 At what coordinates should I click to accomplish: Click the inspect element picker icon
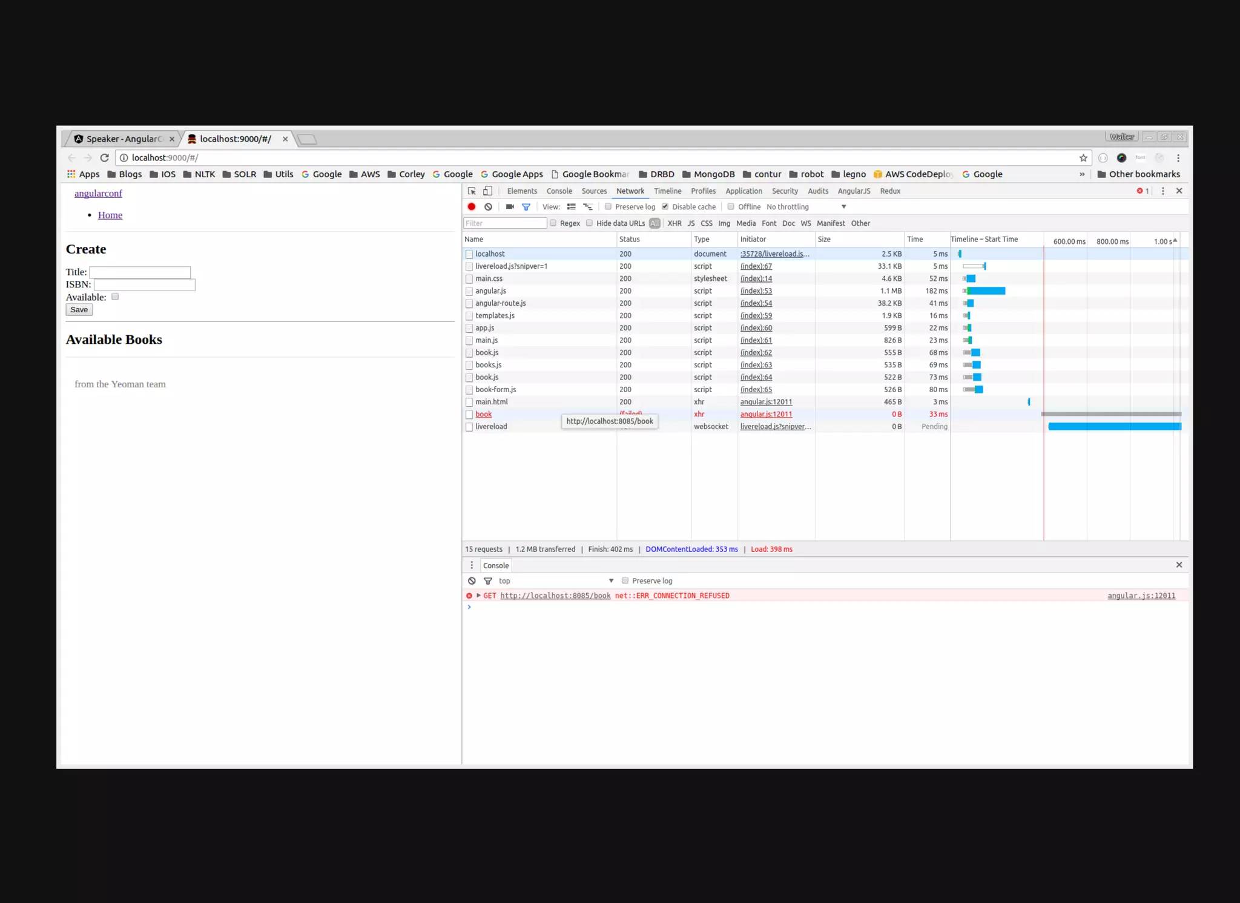472,191
